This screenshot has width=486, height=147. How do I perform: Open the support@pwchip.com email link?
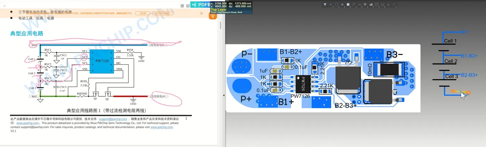(114, 119)
